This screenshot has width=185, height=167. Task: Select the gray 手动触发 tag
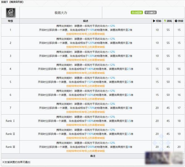(x=150, y=13)
